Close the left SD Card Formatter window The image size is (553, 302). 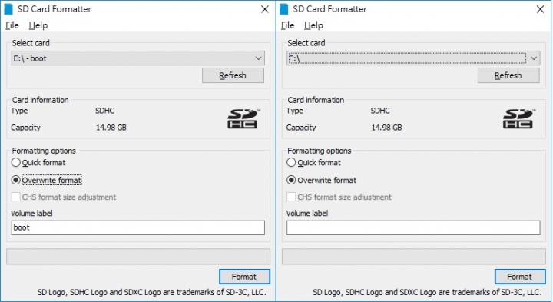[265, 9]
